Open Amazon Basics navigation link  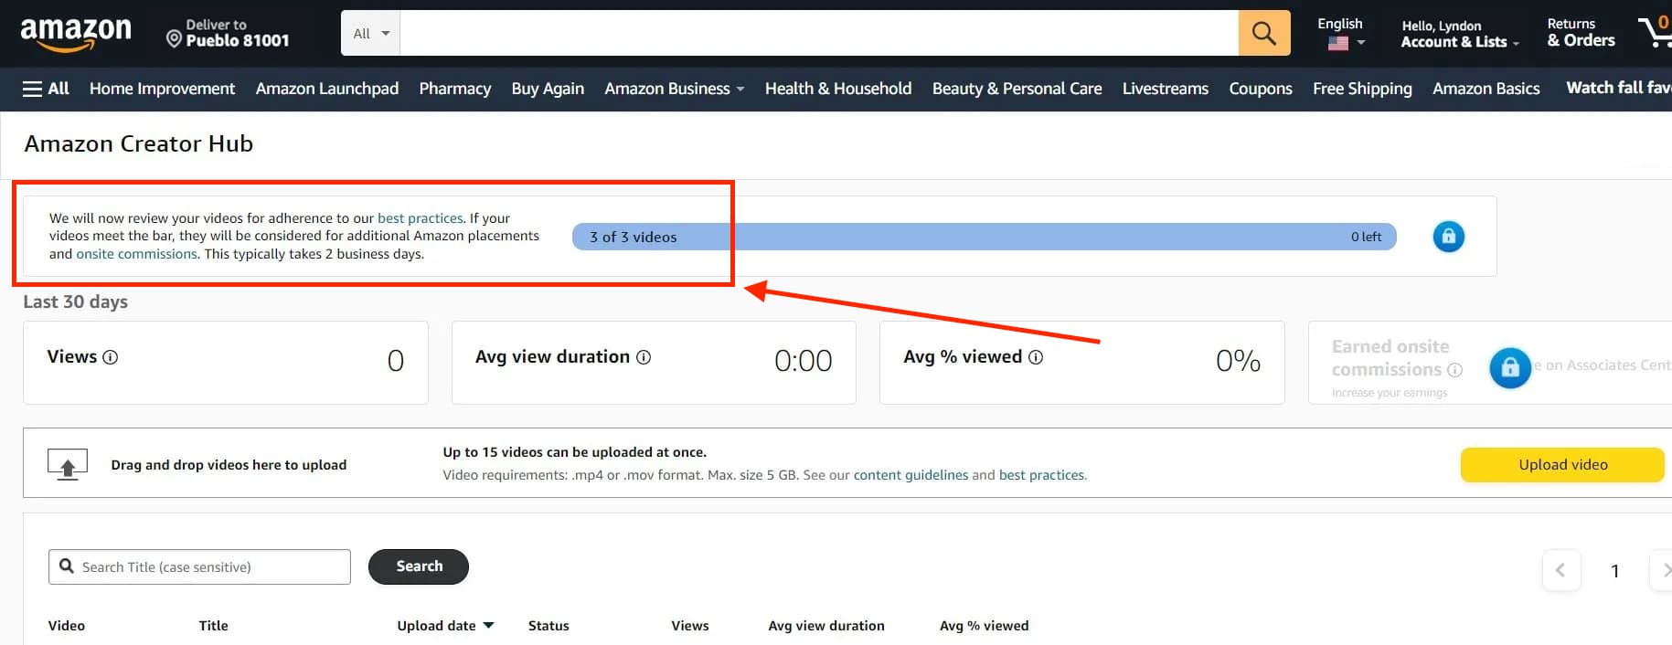(1486, 89)
